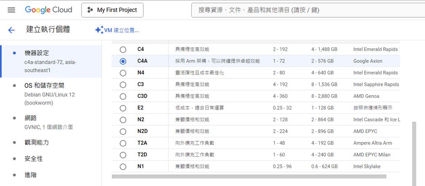Click the 8 - 2,880 GB memory value
The height and width of the screenshot is (186, 425).
[x=324, y=96]
